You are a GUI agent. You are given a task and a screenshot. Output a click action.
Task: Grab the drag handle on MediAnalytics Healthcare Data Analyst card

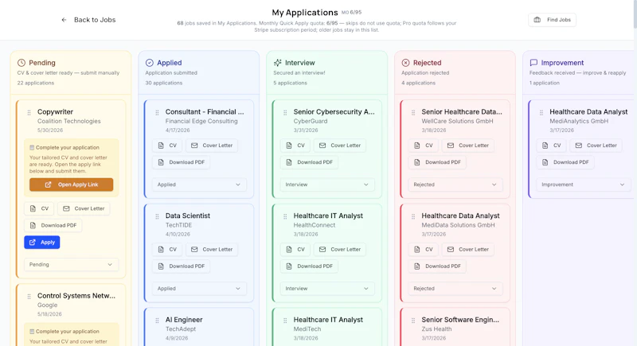click(541, 112)
